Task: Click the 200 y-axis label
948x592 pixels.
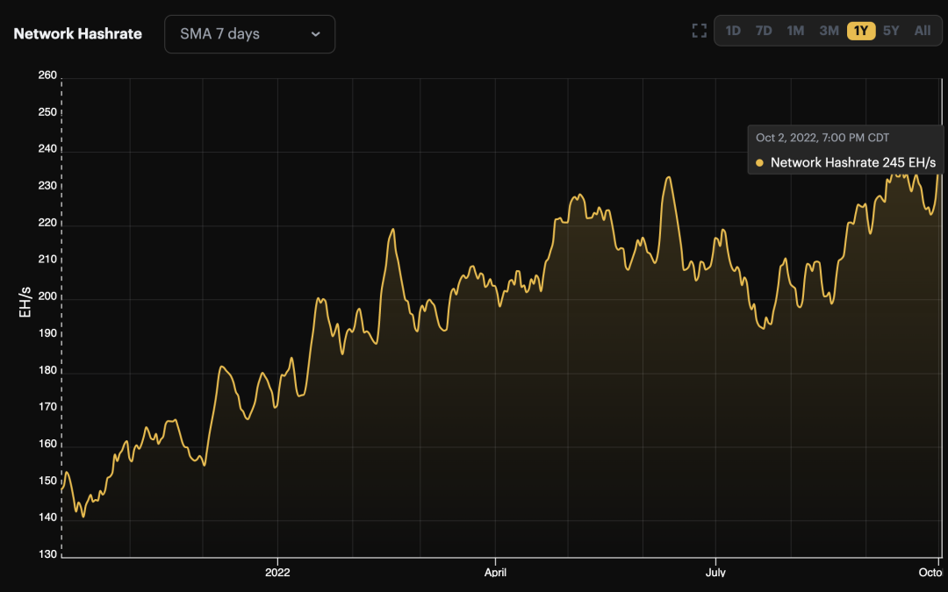Action: tap(47, 296)
